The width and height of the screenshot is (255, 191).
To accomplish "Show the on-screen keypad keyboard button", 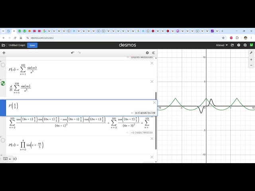I will [x=5, y=159].
